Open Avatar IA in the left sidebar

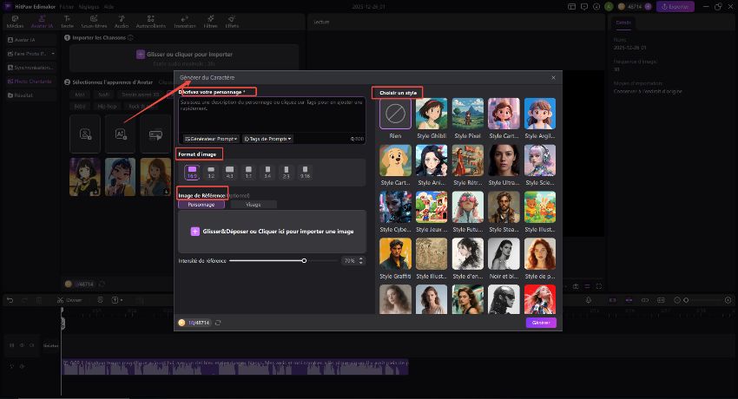(x=31, y=40)
